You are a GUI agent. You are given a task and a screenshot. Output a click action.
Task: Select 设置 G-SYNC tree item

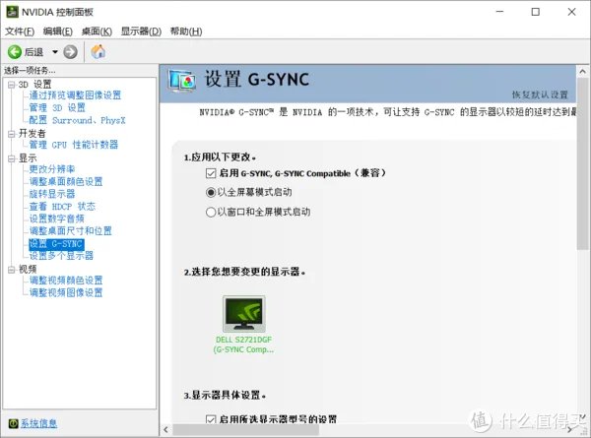(x=56, y=244)
